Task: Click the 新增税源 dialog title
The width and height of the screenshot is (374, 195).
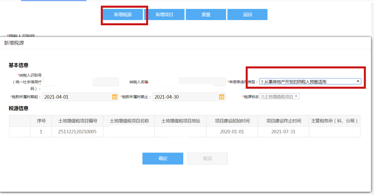Action: pyautogui.click(x=14, y=43)
